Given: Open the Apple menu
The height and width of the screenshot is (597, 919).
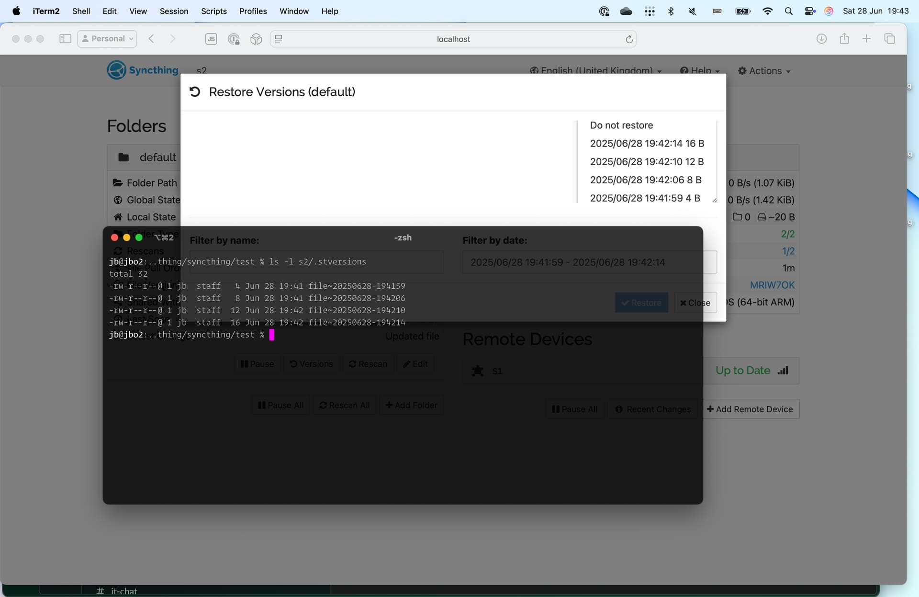Looking at the screenshot, I should coord(16,11).
